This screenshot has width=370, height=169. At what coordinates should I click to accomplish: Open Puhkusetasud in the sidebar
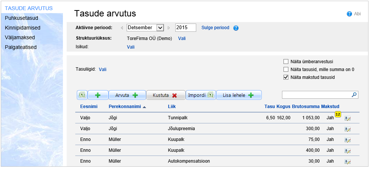21,18
